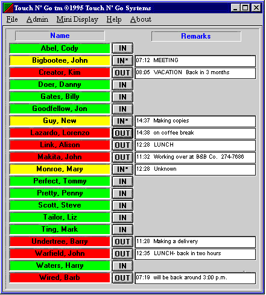Toggle the OUT button for Undertree, Barry
This screenshot has width=266, height=295.
point(122,241)
